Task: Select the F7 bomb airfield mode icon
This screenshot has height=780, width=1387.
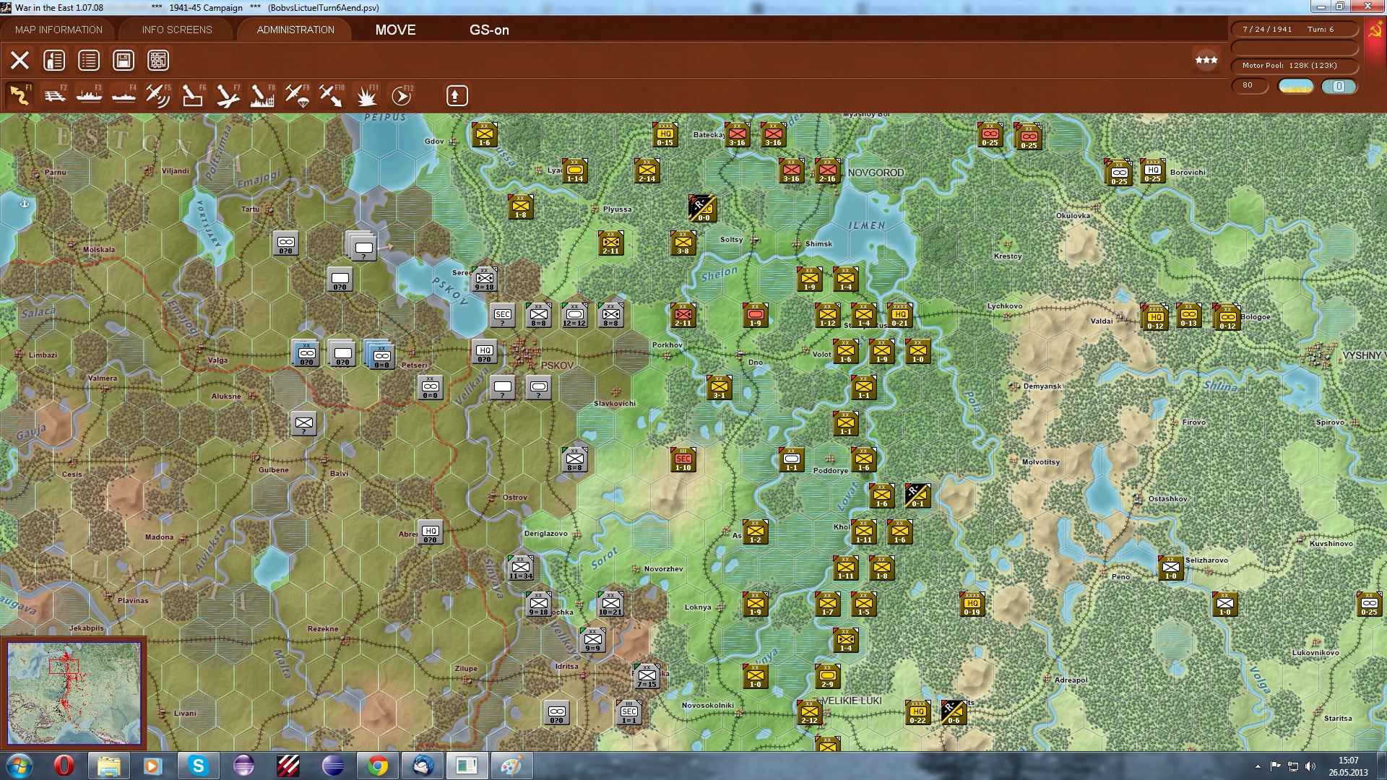Action: (x=228, y=95)
